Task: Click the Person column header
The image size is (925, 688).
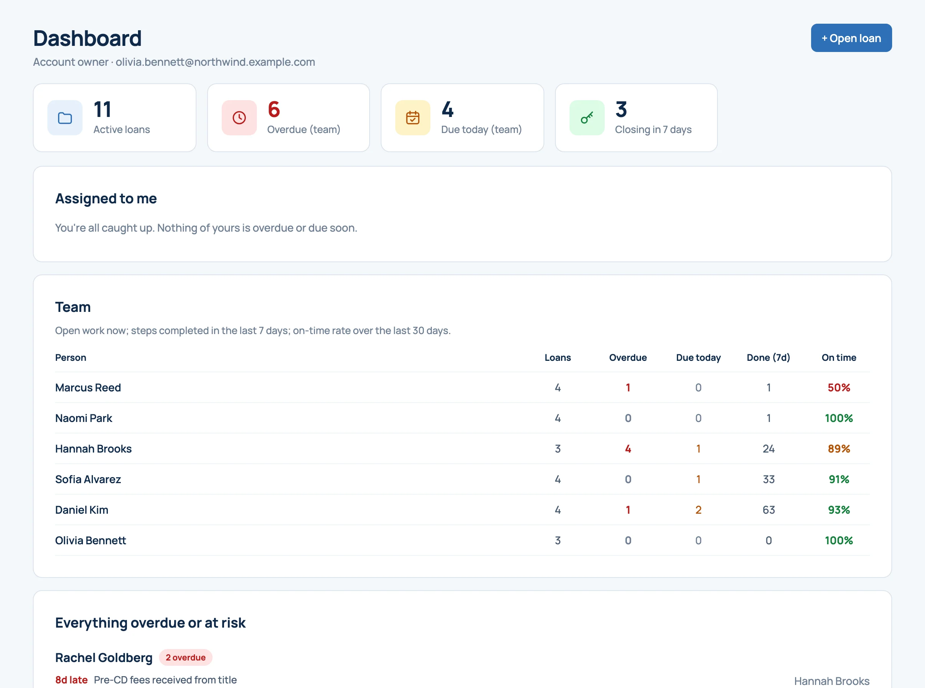Action: click(x=71, y=357)
